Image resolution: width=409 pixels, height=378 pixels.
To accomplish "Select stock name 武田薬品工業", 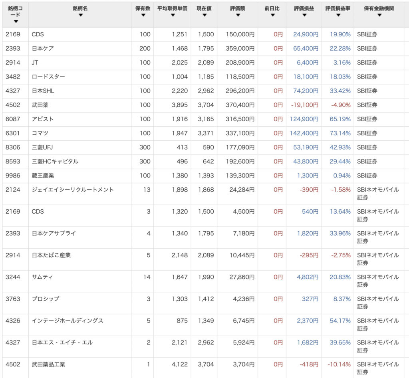I will point(48,364).
